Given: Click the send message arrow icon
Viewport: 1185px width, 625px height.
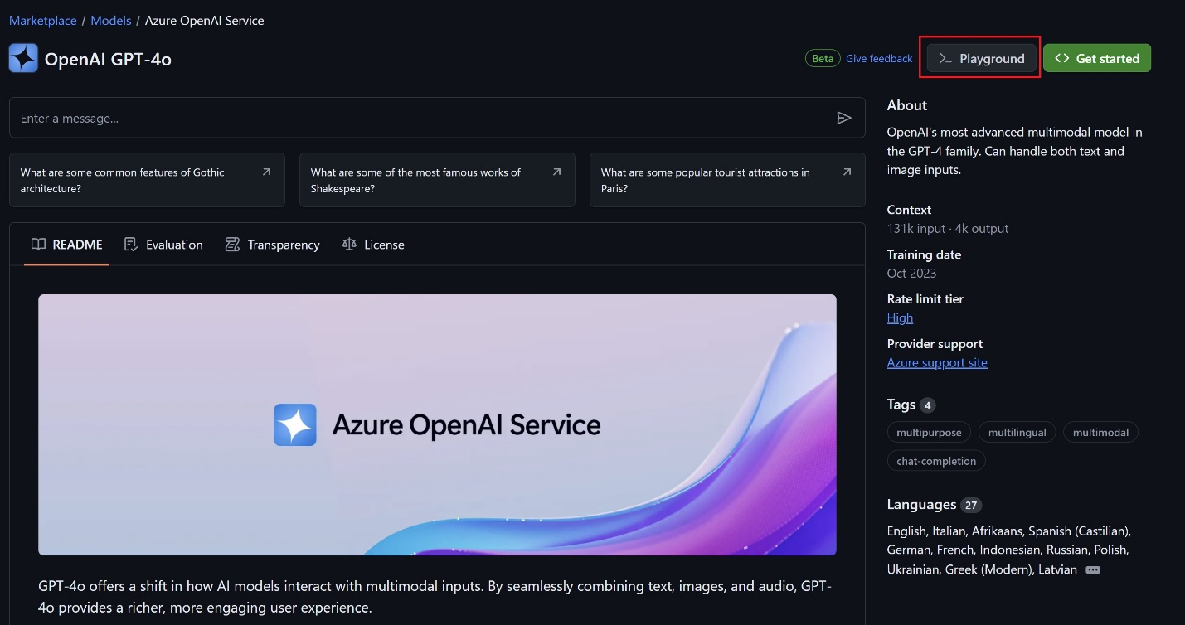Looking at the screenshot, I should [844, 118].
